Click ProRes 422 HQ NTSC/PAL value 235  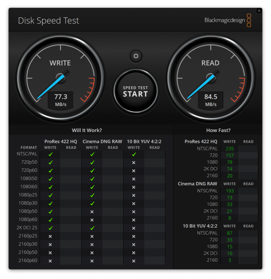pyautogui.click(x=230, y=148)
